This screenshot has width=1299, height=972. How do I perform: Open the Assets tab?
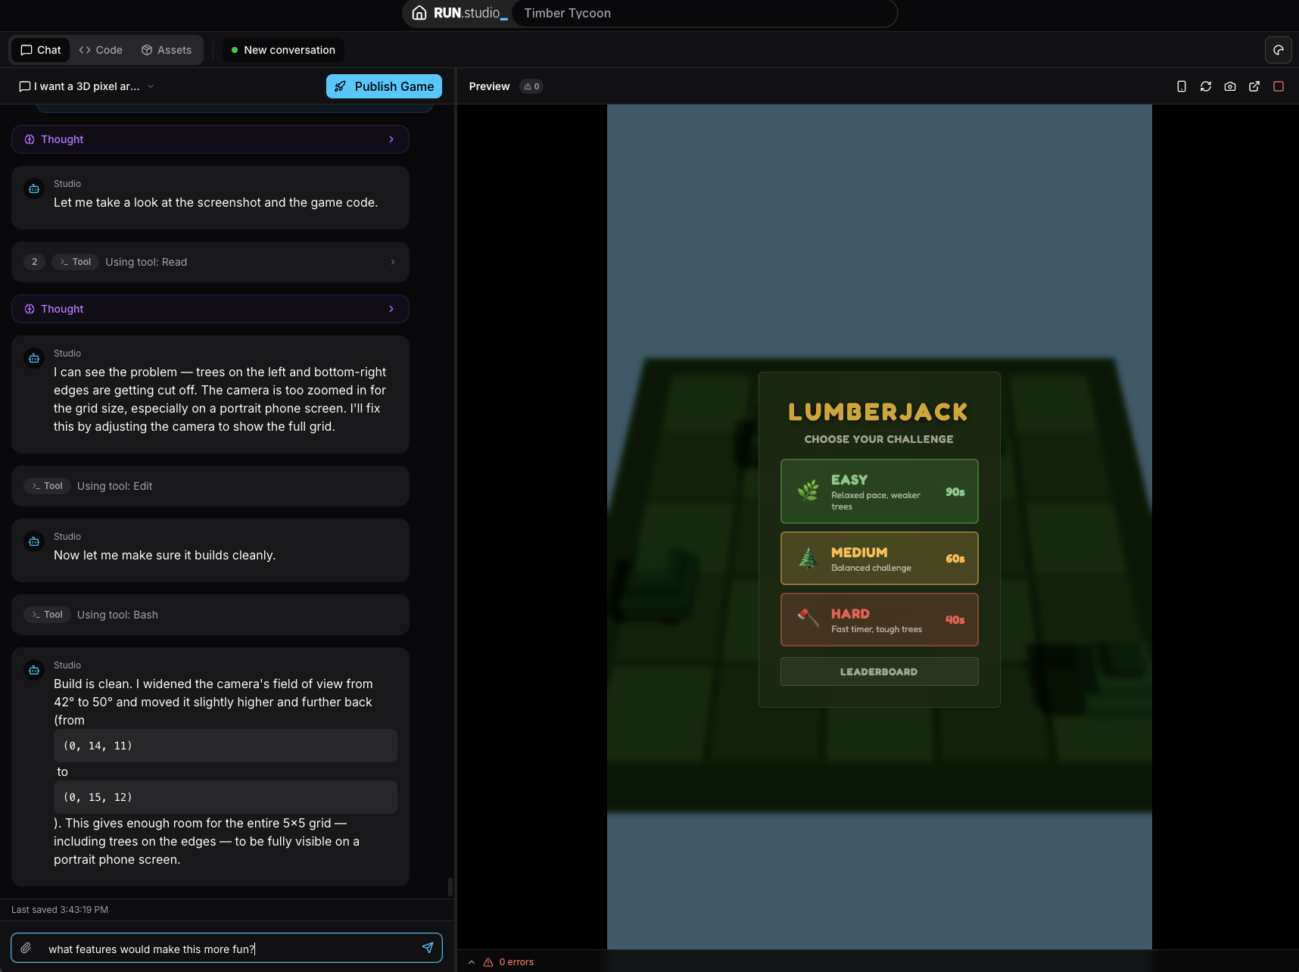pos(167,50)
